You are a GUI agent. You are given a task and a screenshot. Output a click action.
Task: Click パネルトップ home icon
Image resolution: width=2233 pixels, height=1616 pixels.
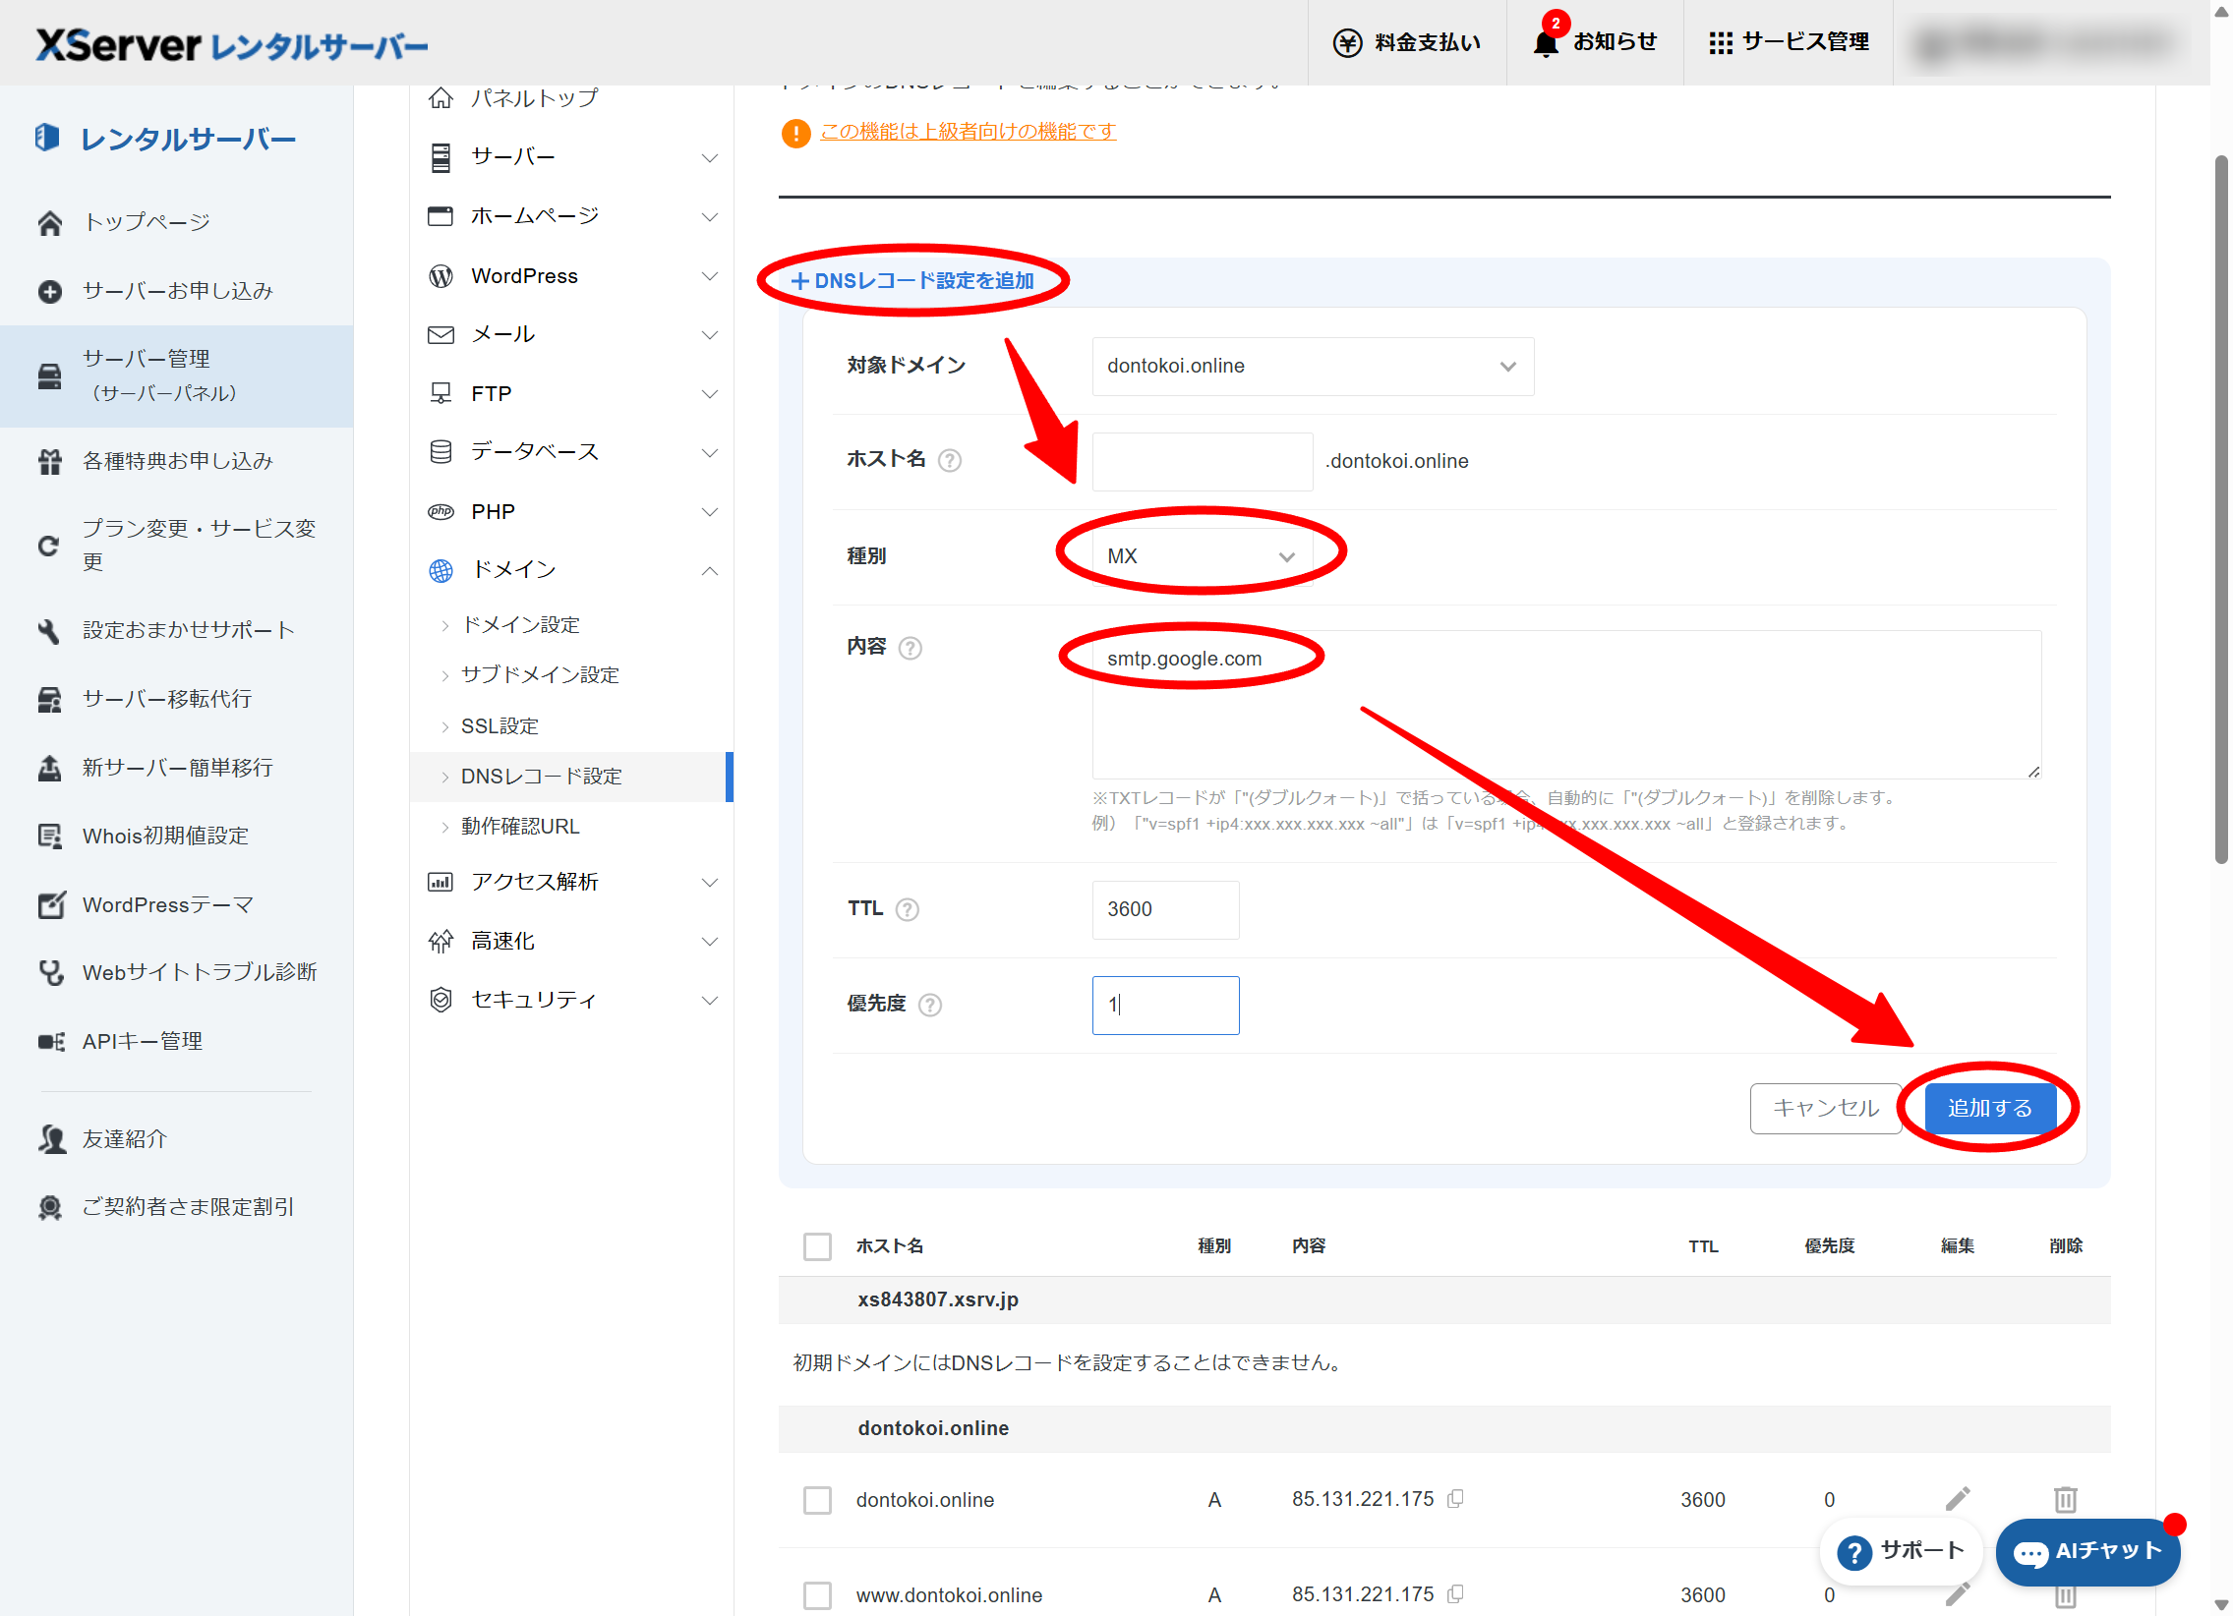[441, 97]
